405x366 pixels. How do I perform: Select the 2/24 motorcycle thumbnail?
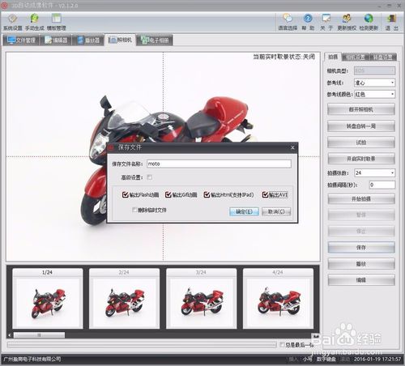[x=124, y=299]
